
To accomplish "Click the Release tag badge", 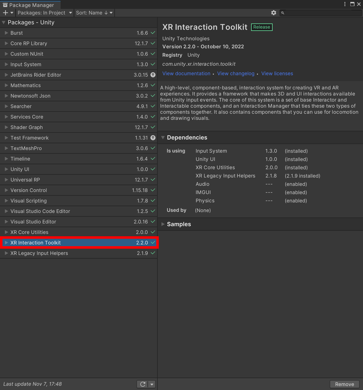I will tap(262, 27).
